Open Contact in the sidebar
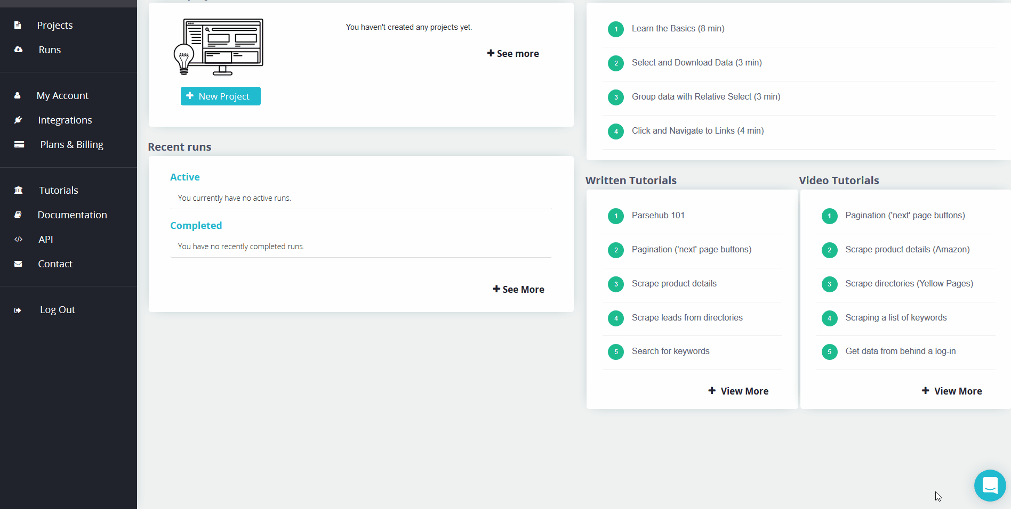The image size is (1011, 509). pos(55,264)
